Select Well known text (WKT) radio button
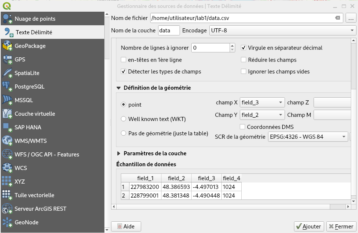358x233 pixels. pos(123,119)
